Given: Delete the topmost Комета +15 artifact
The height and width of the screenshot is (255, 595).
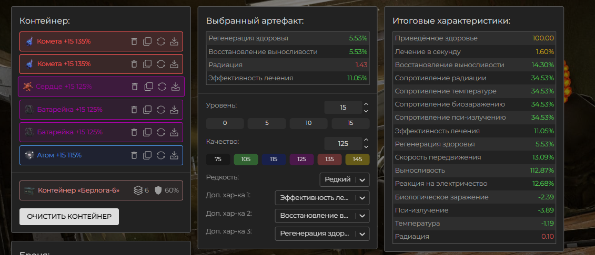Looking at the screenshot, I should tap(134, 41).
